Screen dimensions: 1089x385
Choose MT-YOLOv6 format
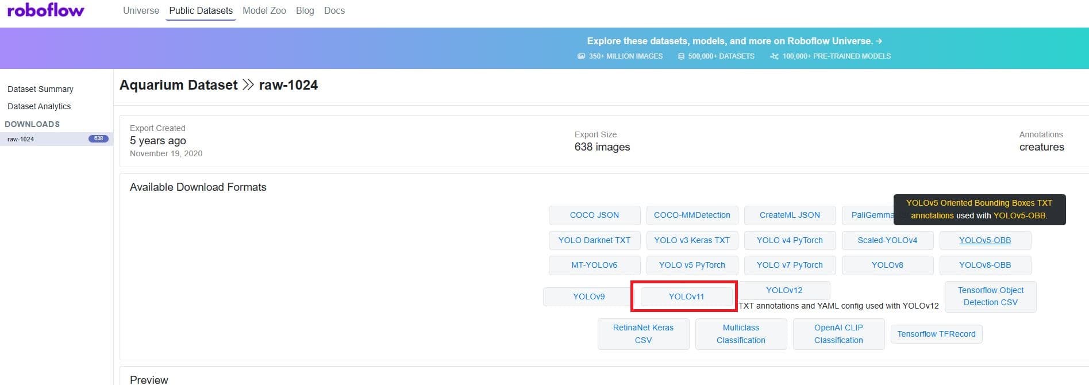click(x=594, y=265)
